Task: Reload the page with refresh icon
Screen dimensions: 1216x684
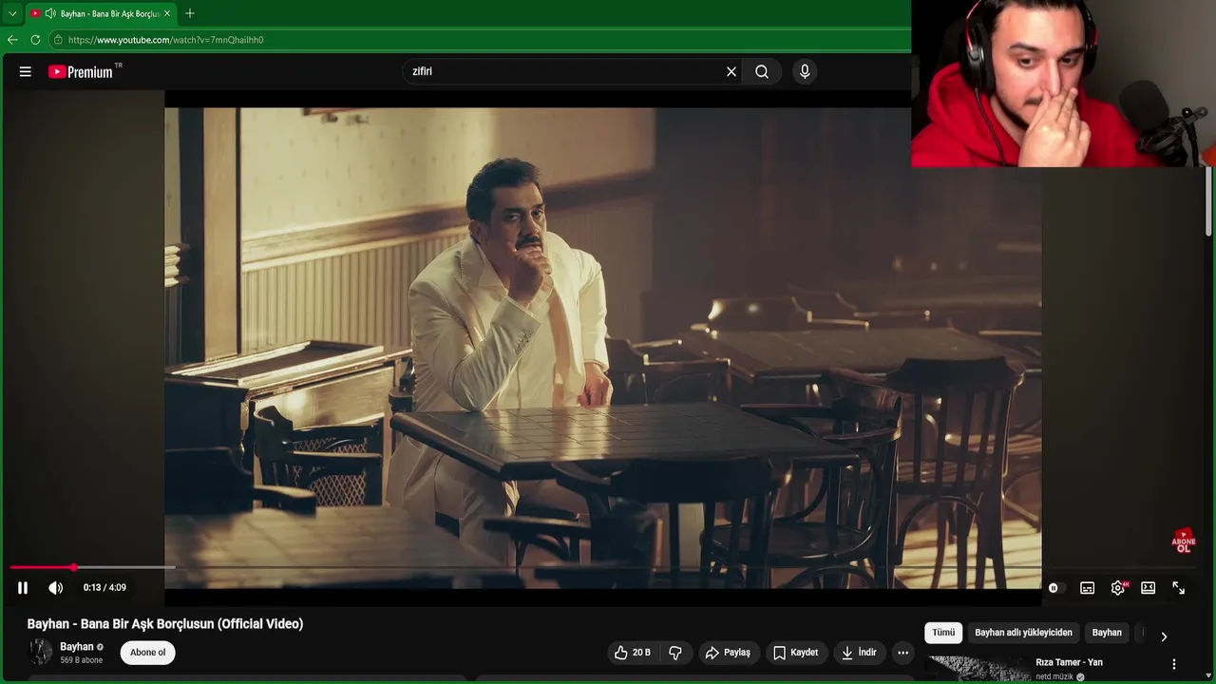Action: (x=35, y=40)
